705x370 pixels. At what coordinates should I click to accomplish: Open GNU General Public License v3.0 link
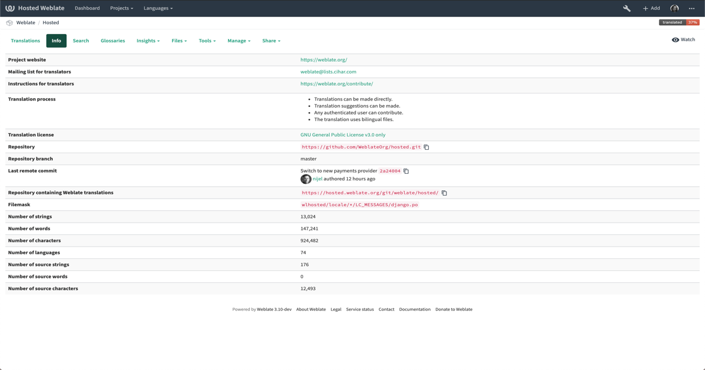(x=343, y=135)
